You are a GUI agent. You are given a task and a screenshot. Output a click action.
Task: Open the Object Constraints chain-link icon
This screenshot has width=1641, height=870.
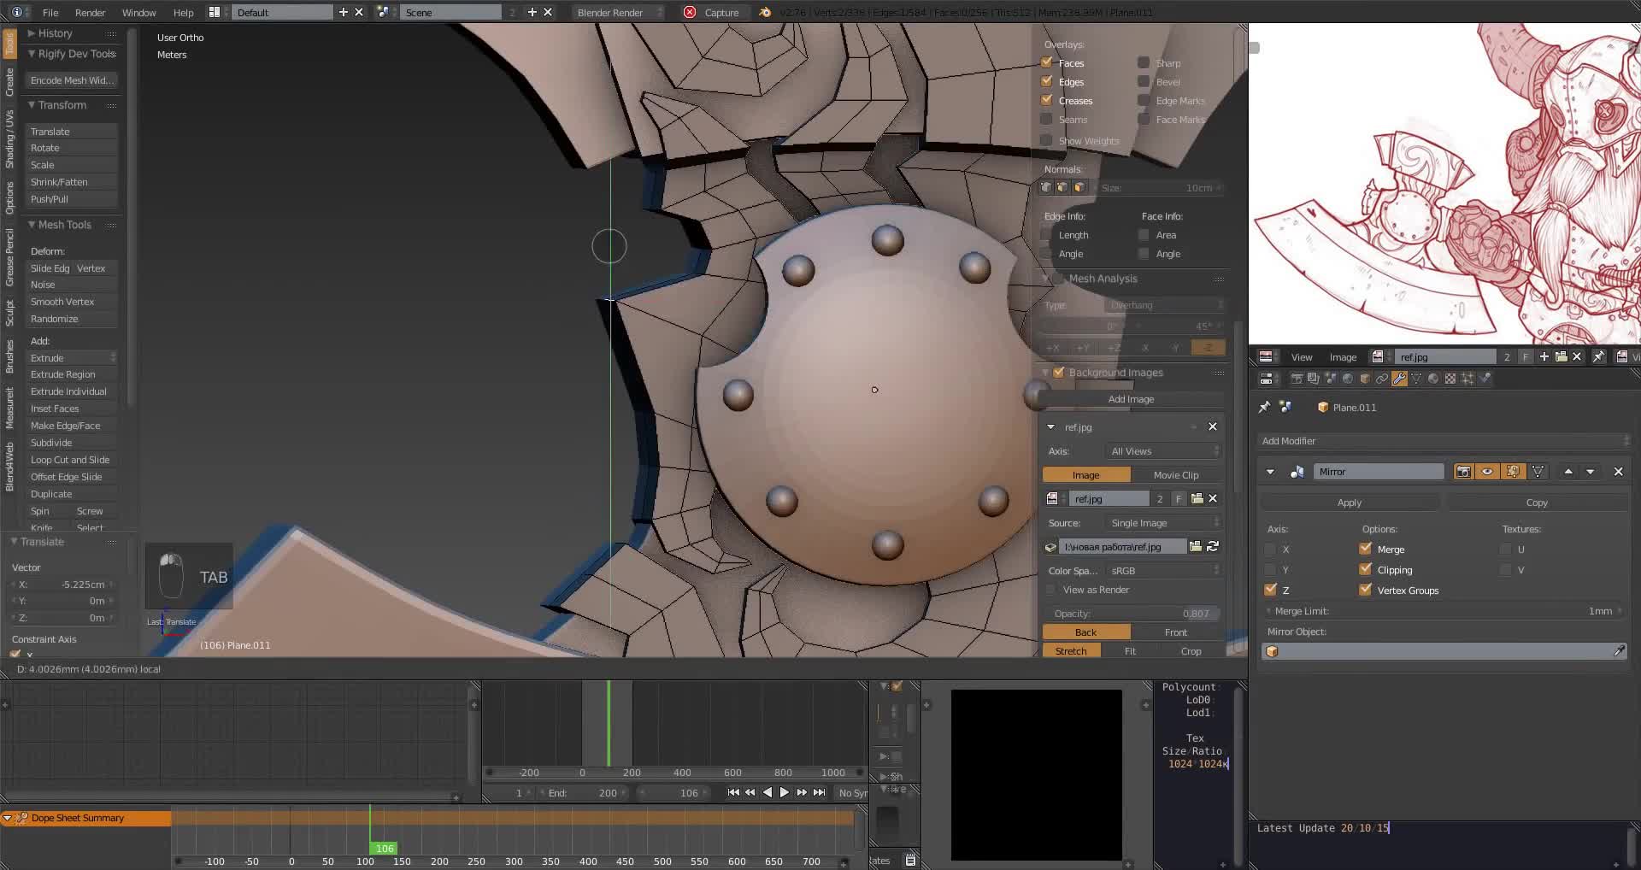(x=1380, y=378)
